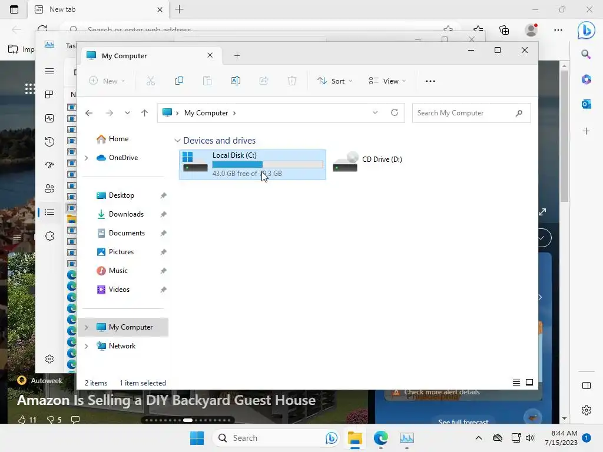Show hidden system tray icons
Image resolution: width=603 pixels, height=452 pixels.
click(x=478, y=438)
